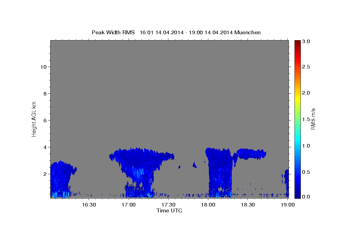Click the height tick label 8
This screenshot has width=357, height=238.
pyautogui.click(x=45, y=93)
